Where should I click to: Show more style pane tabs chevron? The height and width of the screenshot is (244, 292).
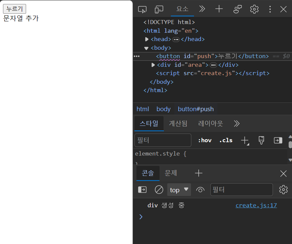click(x=237, y=124)
